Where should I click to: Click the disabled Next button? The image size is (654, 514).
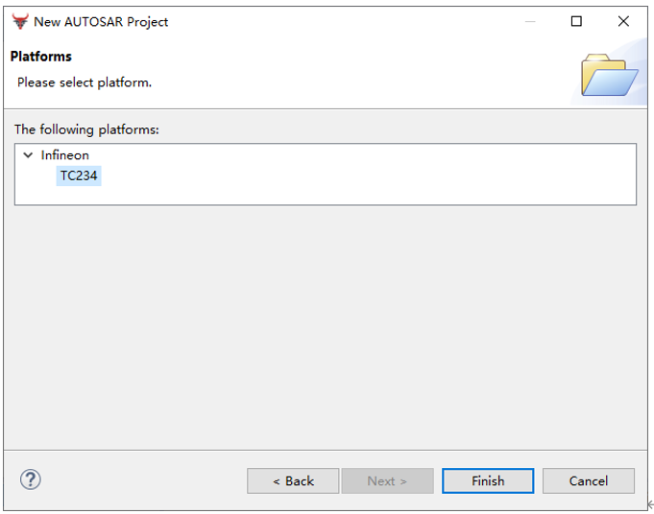[387, 481]
